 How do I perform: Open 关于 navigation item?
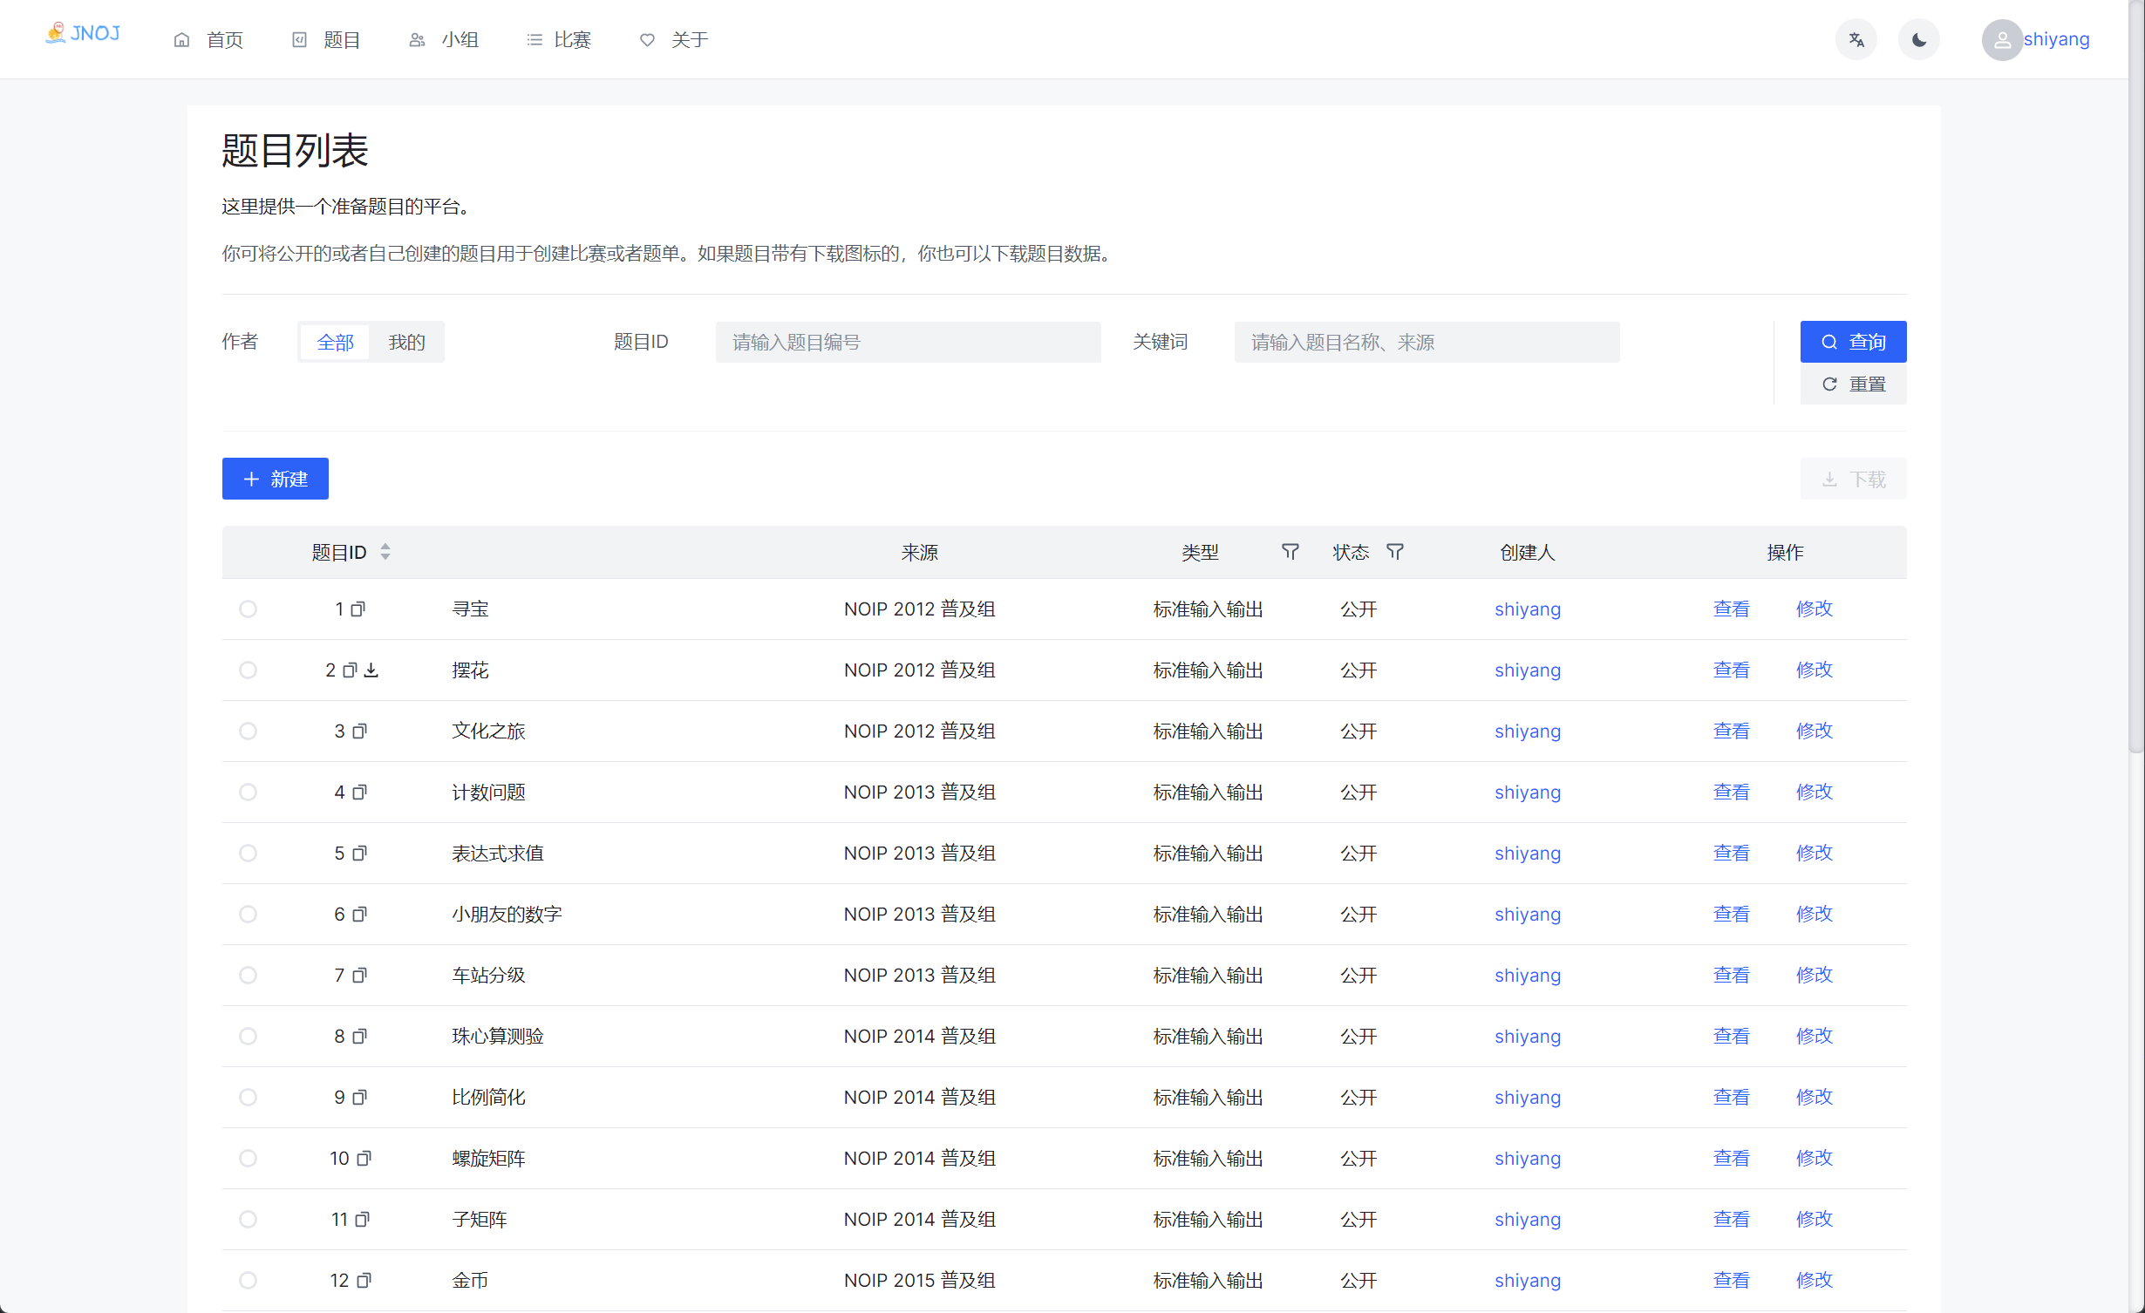674,39
